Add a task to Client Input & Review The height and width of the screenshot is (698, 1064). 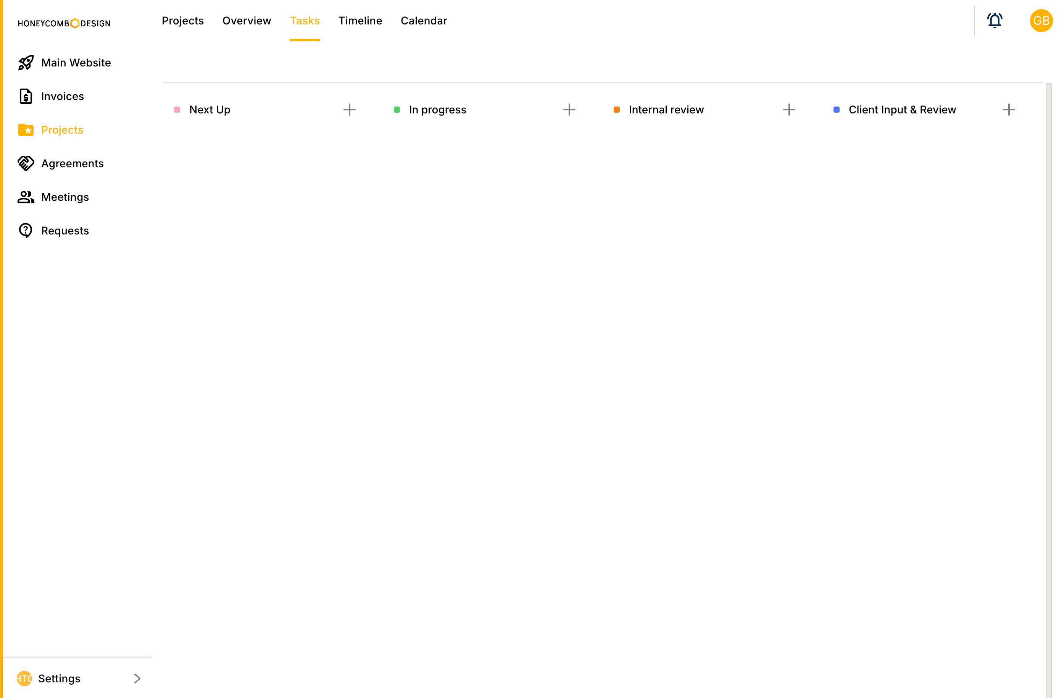point(1009,110)
